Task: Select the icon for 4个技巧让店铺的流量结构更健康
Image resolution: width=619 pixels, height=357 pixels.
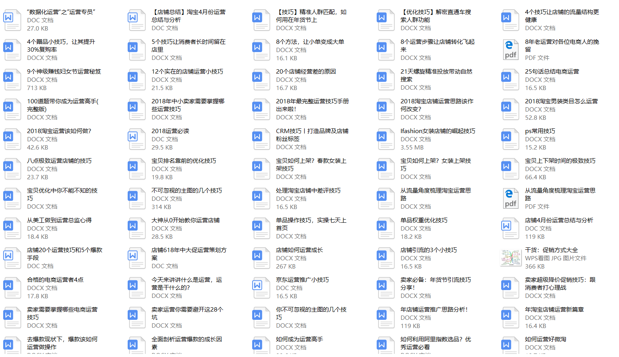Action: [510, 20]
